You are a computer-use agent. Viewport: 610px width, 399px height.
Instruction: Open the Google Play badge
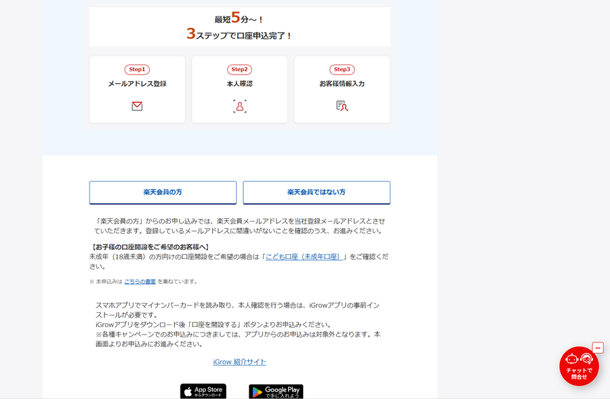(276, 392)
